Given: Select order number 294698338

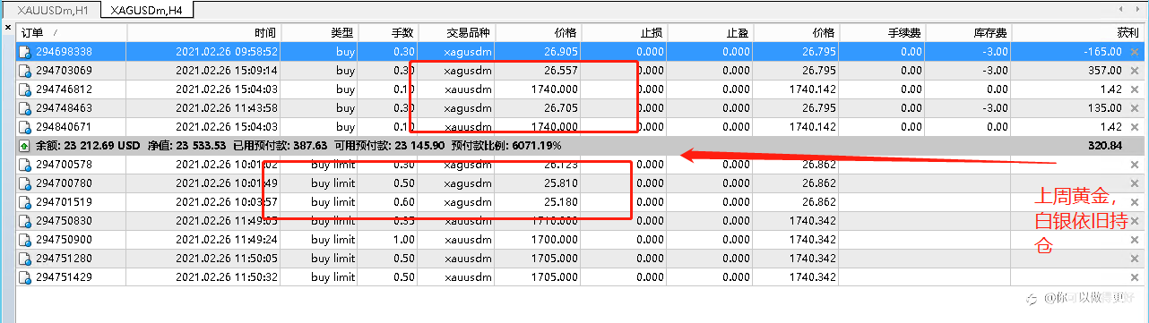Looking at the screenshot, I should pos(63,52).
